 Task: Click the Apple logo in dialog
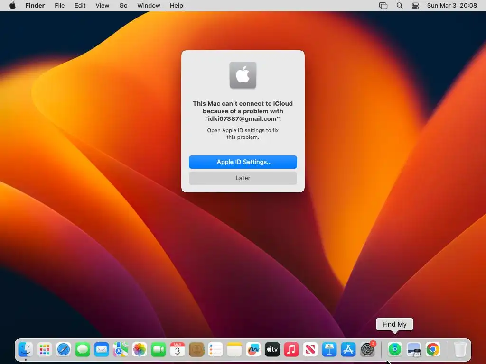243,75
